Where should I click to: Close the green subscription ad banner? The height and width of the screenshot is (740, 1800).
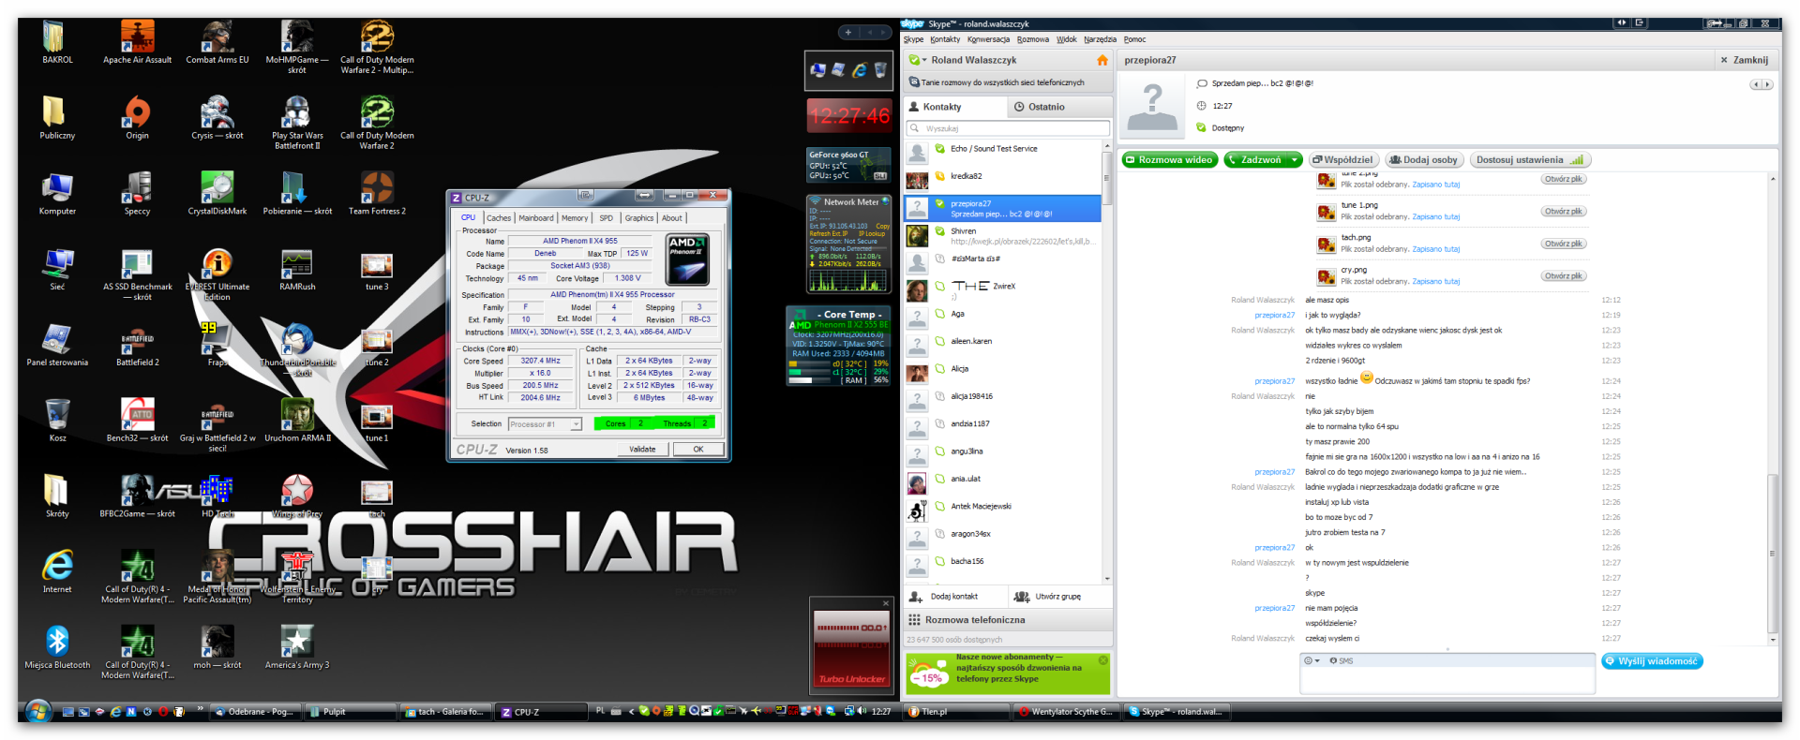click(1103, 660)
